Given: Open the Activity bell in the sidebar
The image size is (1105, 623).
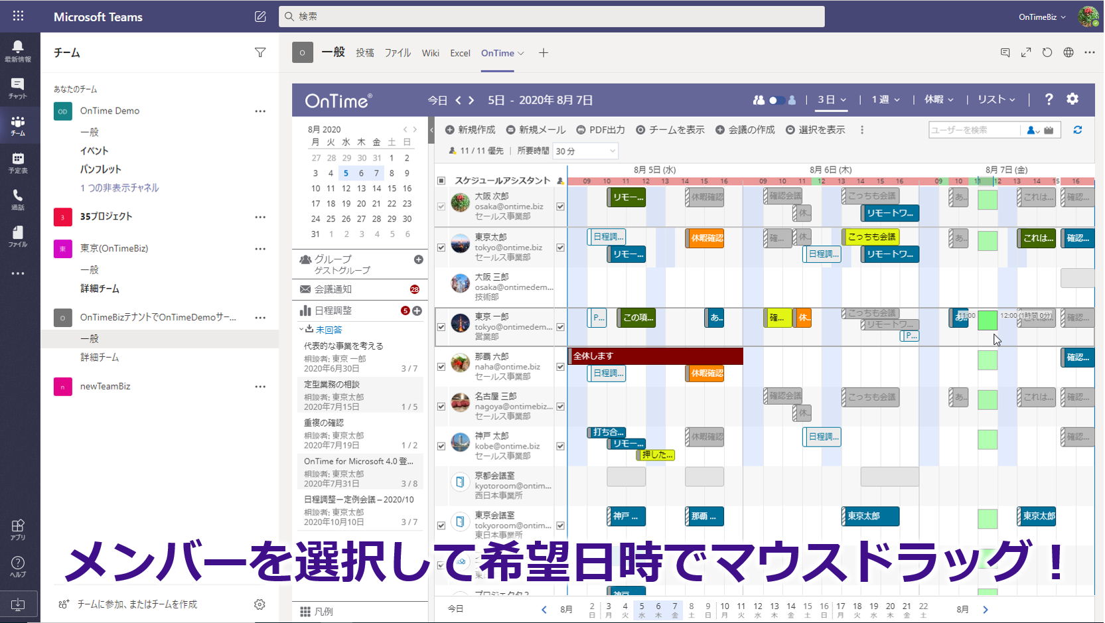Looking at the screenshot, I should click(18, 50).
